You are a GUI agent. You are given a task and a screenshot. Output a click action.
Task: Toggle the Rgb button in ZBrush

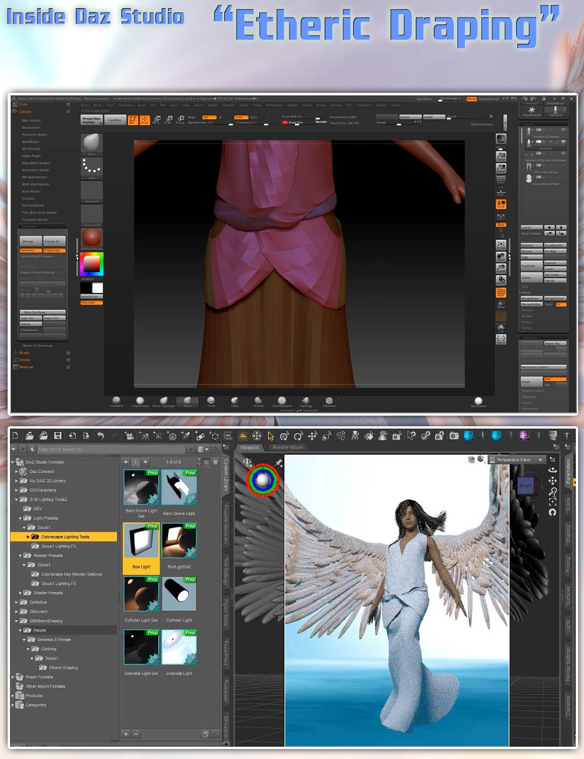[208, 117]
